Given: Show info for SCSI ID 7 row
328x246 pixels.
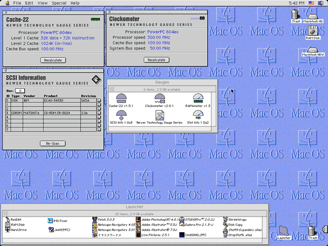Looking at the screenshot, I should click(x=99, y=130).
